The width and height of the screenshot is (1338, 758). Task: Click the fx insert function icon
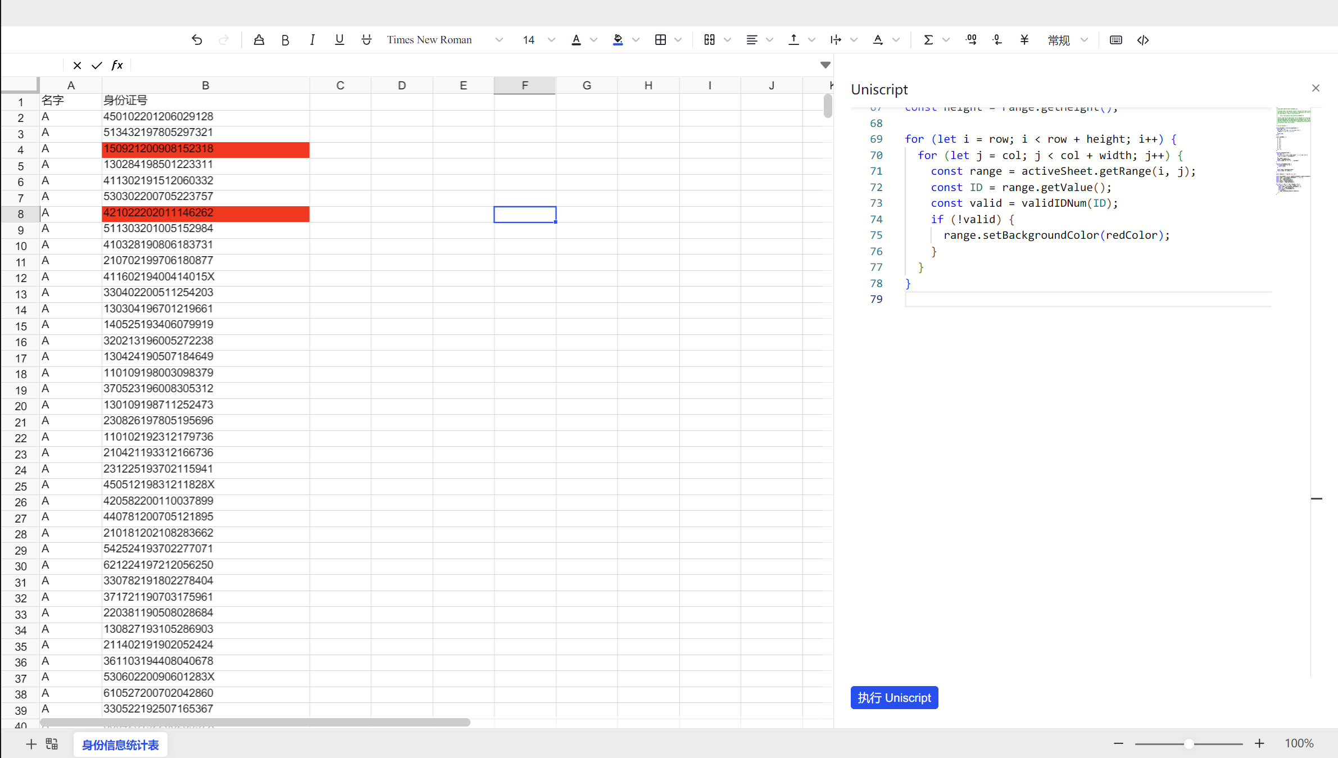117,65
